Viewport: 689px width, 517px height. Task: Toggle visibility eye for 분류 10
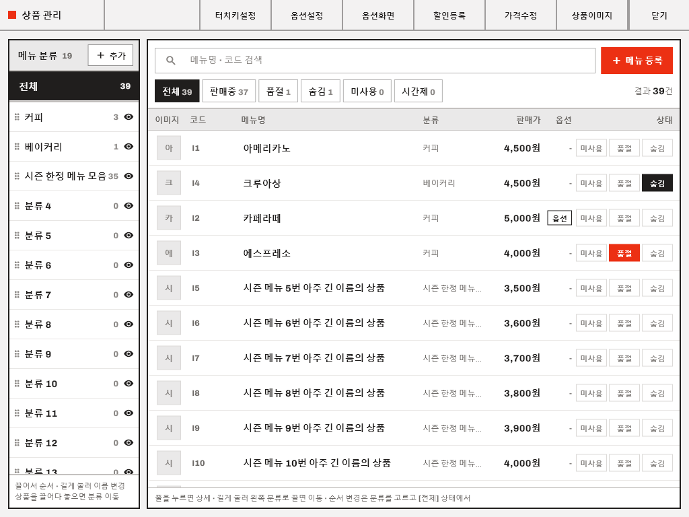coord(129,383)
